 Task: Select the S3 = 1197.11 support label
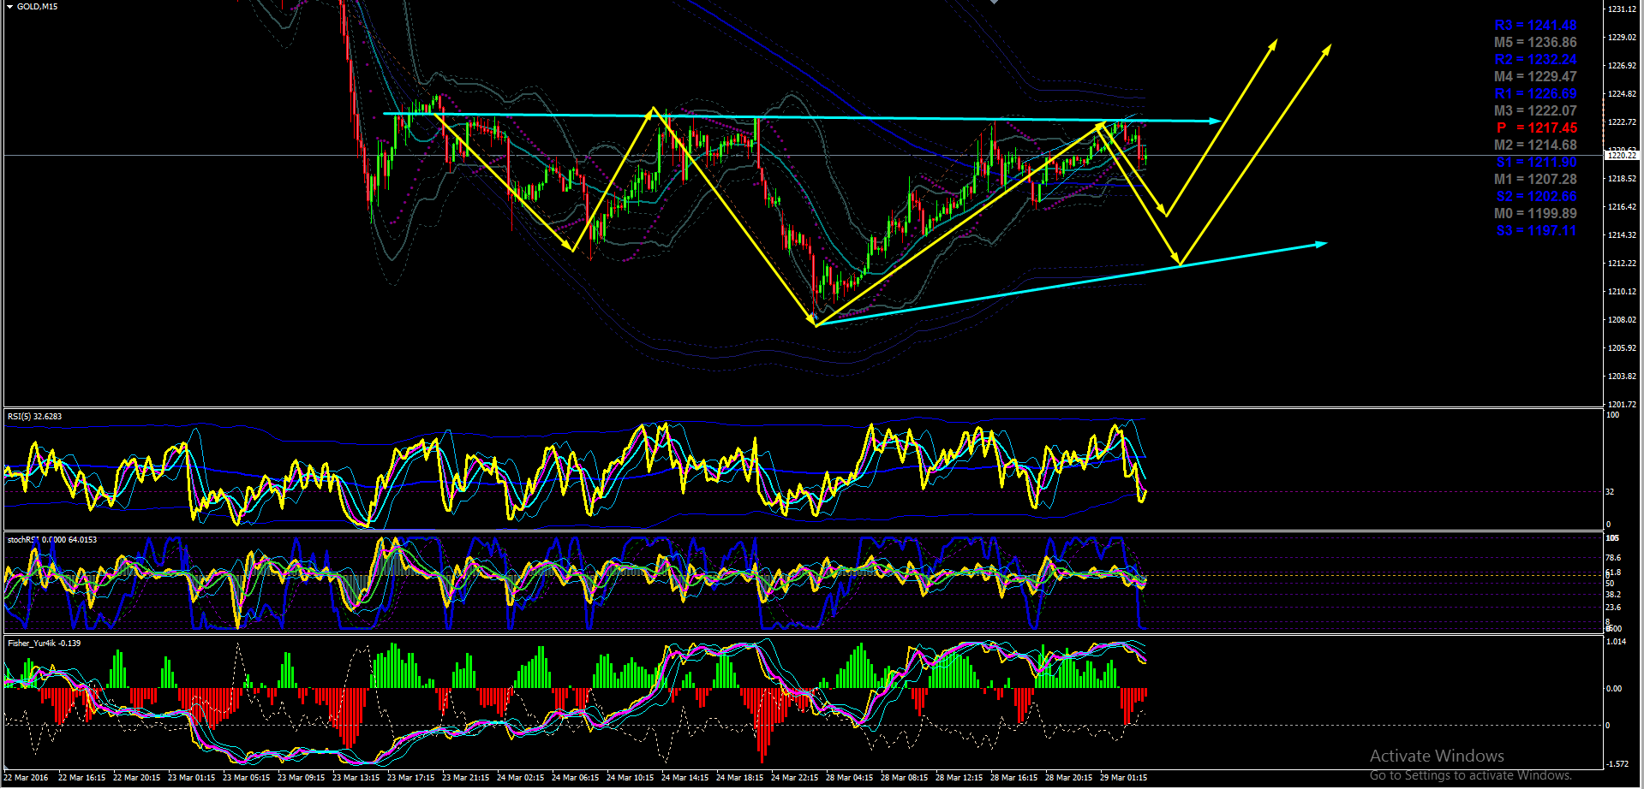pyautogui.click(x=1536, y=231)
